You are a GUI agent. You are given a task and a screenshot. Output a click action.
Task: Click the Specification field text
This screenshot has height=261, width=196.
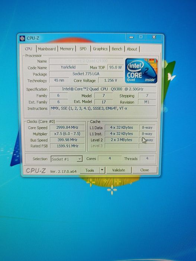click(x=103, y=89)
